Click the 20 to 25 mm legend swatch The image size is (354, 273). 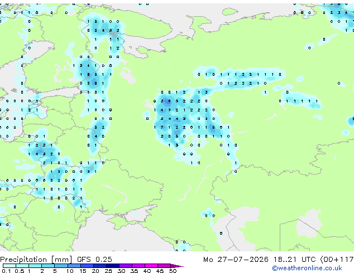click(100, 266)
